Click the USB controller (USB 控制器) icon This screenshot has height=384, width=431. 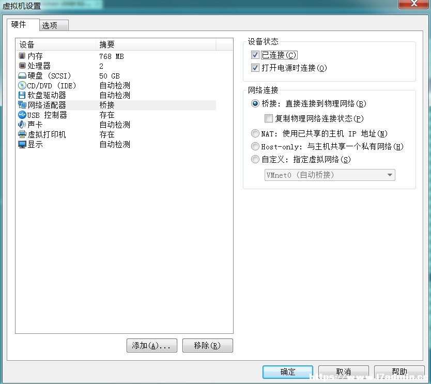(22, 115)
